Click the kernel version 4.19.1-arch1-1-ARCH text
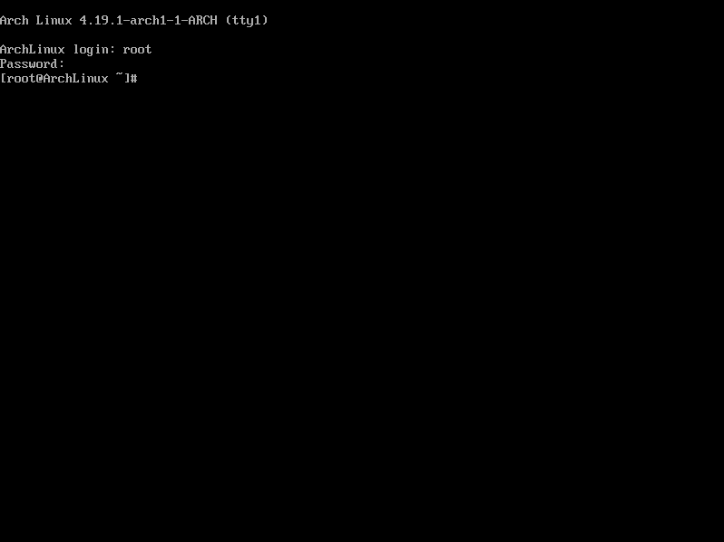Viewport: 724px width, 542px height. [x=148, y=20]
